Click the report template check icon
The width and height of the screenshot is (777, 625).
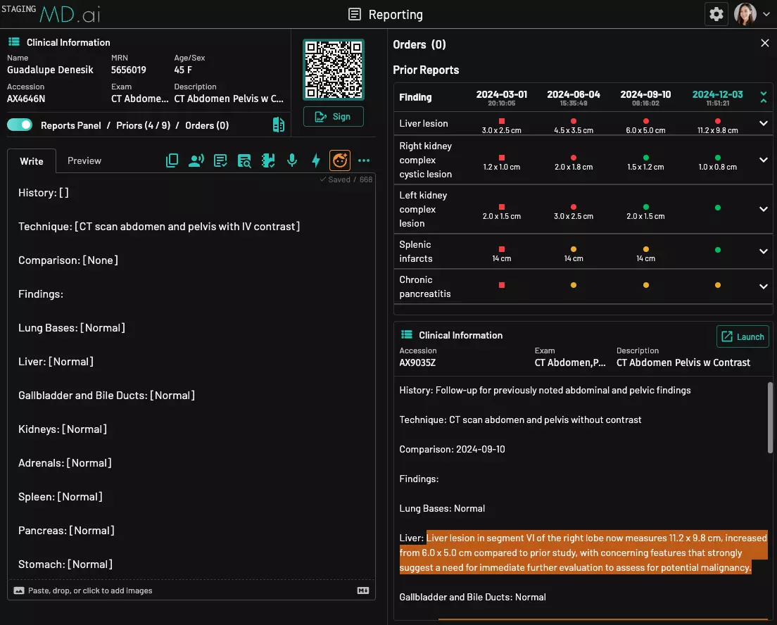[x=220, y=160]
